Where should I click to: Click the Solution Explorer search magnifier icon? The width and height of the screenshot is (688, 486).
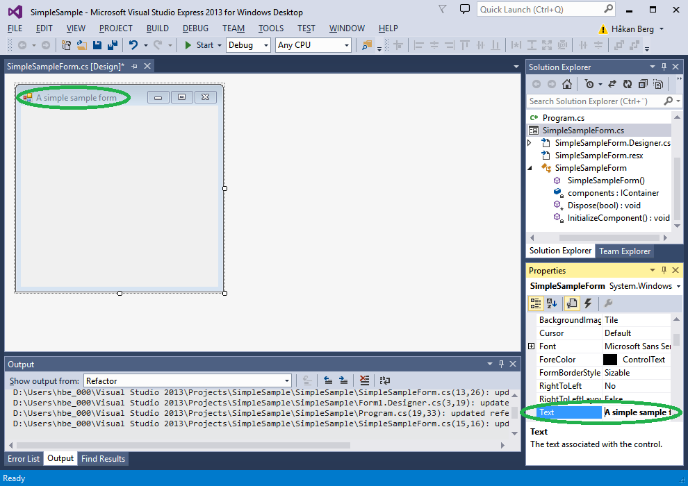coord(669,101)
